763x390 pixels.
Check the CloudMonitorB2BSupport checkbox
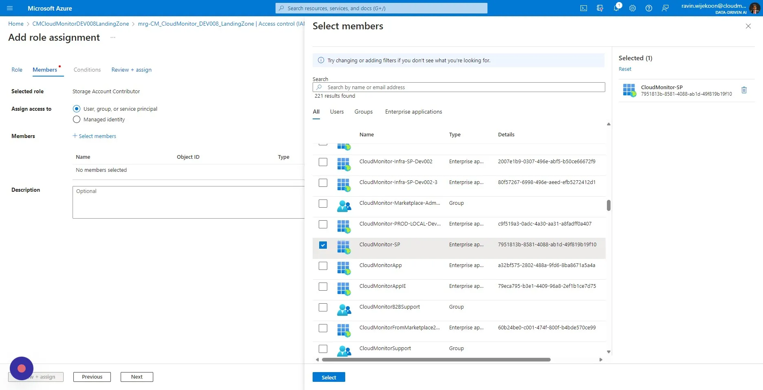pos(323,307)
